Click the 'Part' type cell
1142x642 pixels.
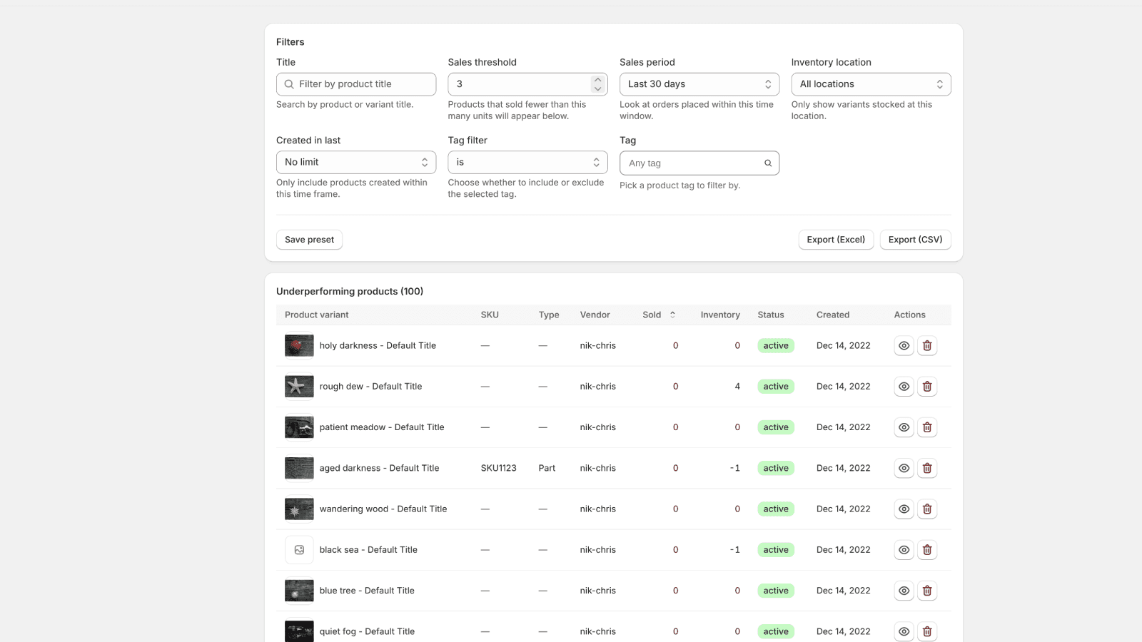pos(547,468)
